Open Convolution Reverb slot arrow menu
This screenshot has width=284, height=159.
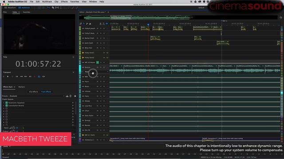(73, 106)
